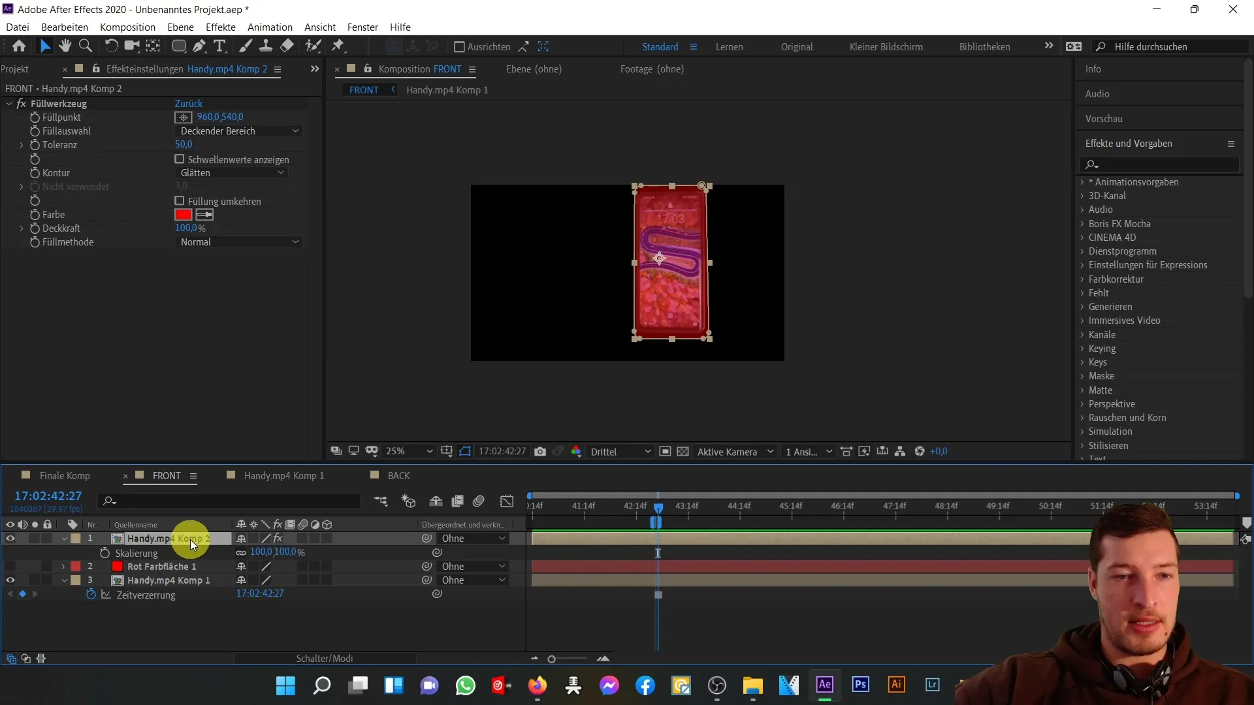
Task: Click the parent/child link icon on layer 1
Action: (426, 538)
